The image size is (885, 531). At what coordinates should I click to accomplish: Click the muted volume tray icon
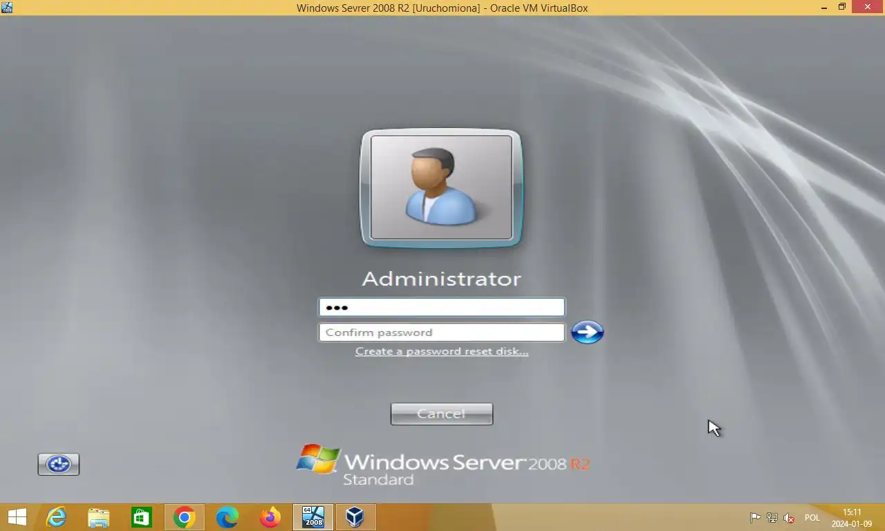click(x=789, y=518)
